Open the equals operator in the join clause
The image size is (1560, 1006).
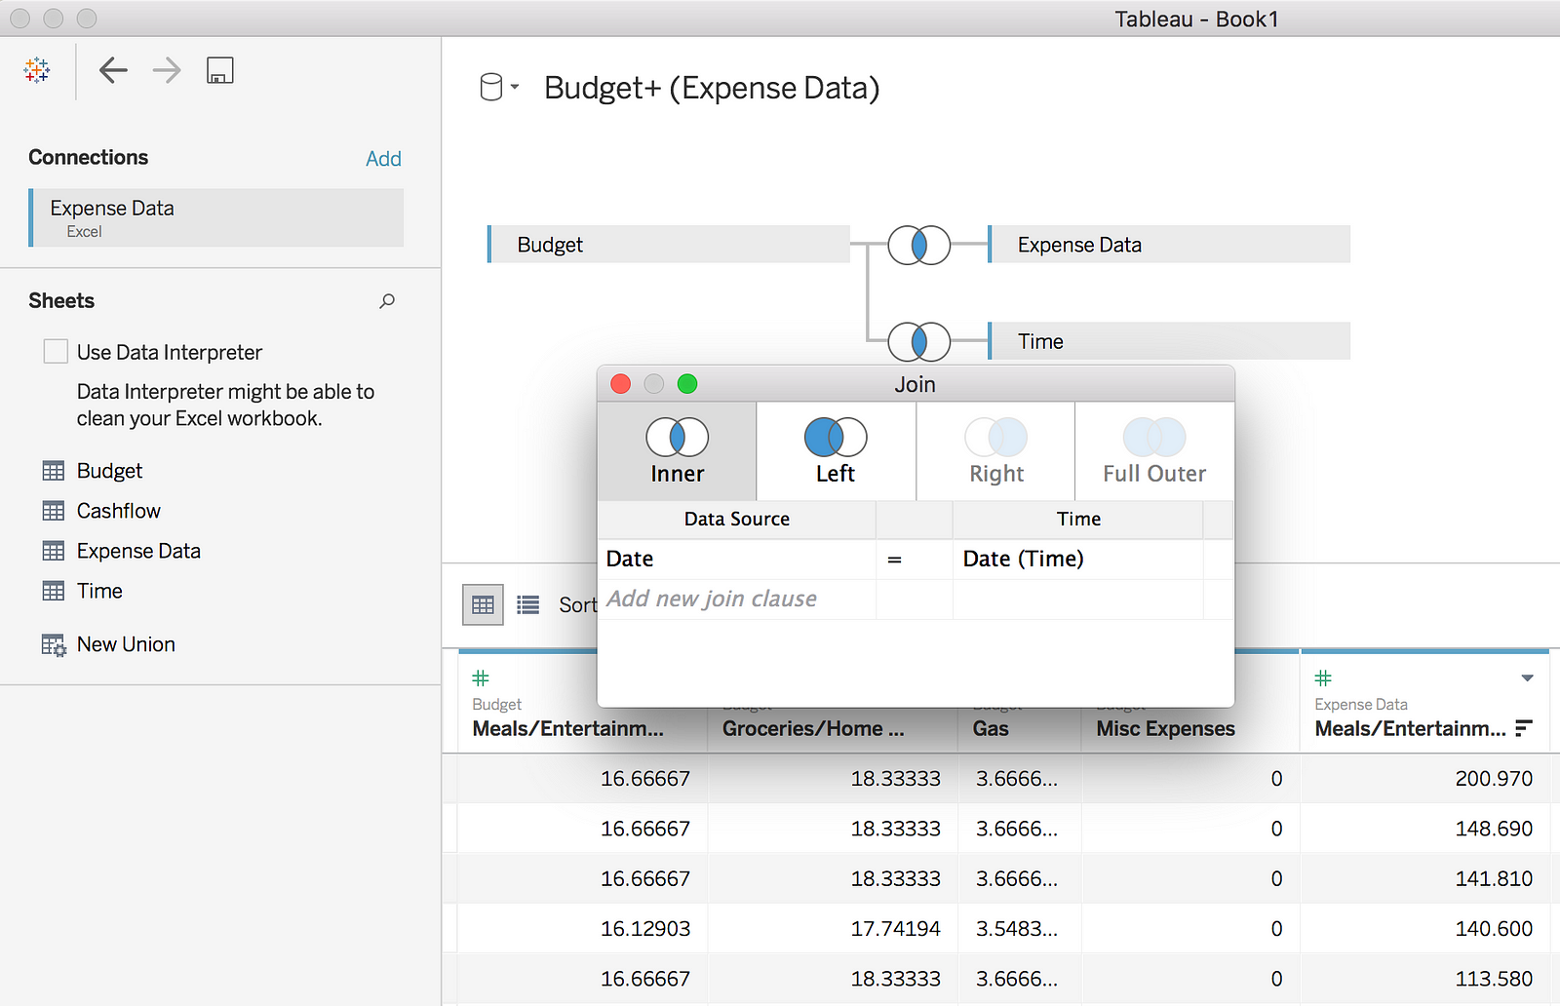pos(915,560)
